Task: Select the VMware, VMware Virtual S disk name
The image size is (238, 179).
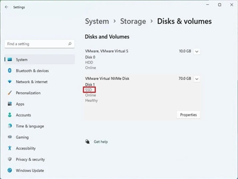Action: point(107,51)
